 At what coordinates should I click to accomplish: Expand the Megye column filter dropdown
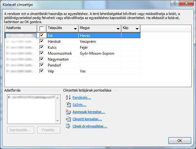click(118, 29)
